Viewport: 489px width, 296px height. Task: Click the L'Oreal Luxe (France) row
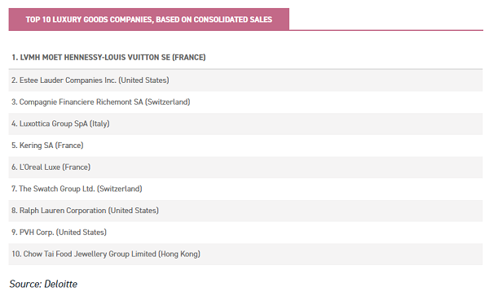245,168
